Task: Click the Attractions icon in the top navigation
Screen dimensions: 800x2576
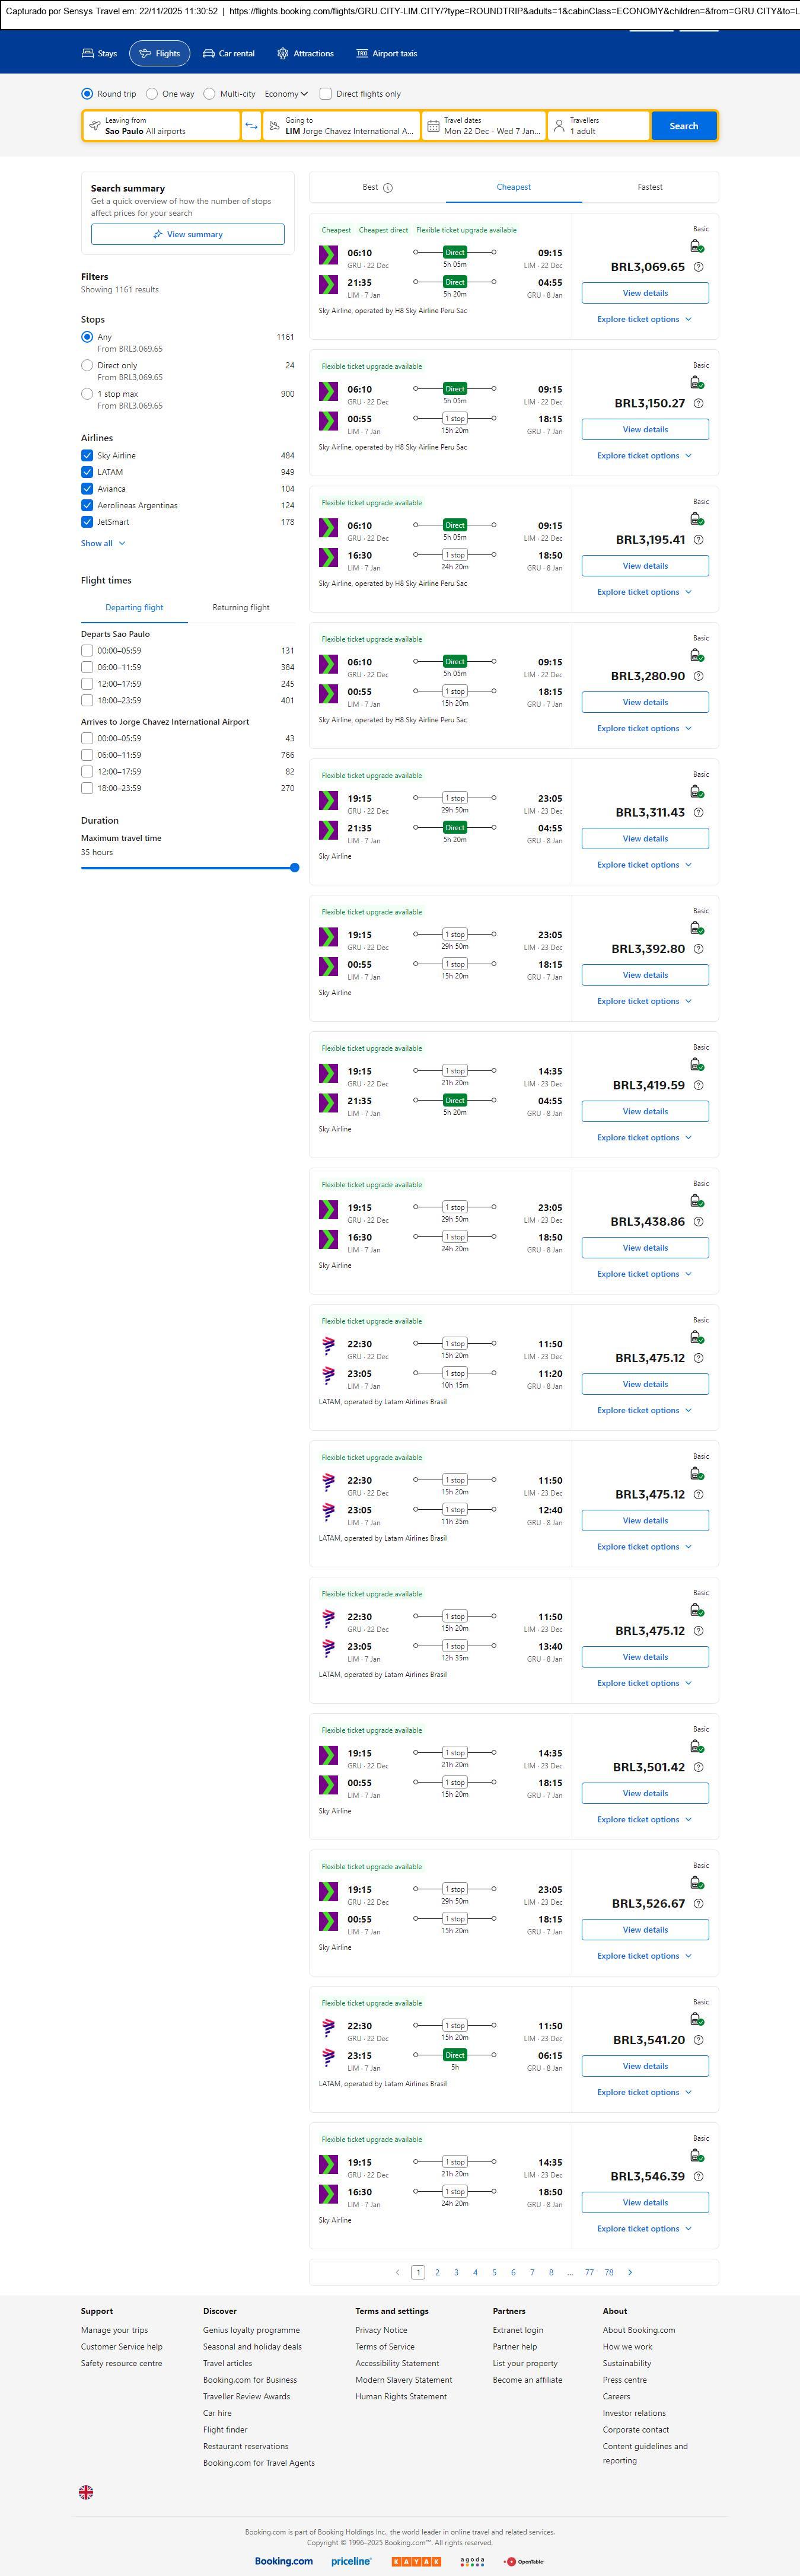Action: coord(282,53)
